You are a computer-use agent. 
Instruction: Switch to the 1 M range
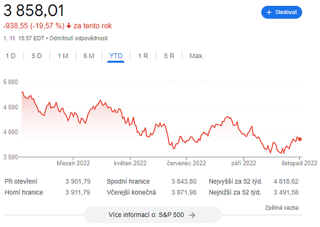(x=62, y=56)
